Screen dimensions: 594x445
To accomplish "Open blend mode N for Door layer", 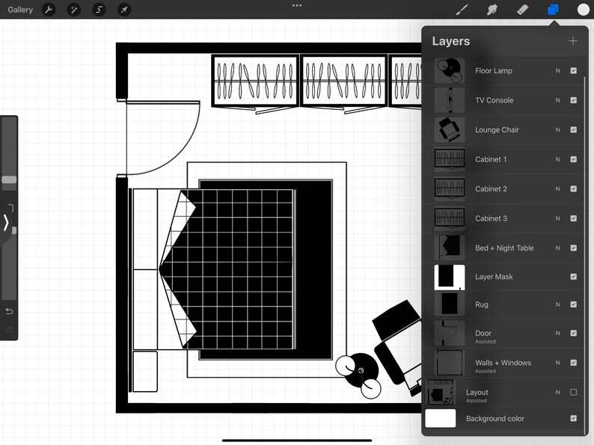I will click(x=557, y=333).
